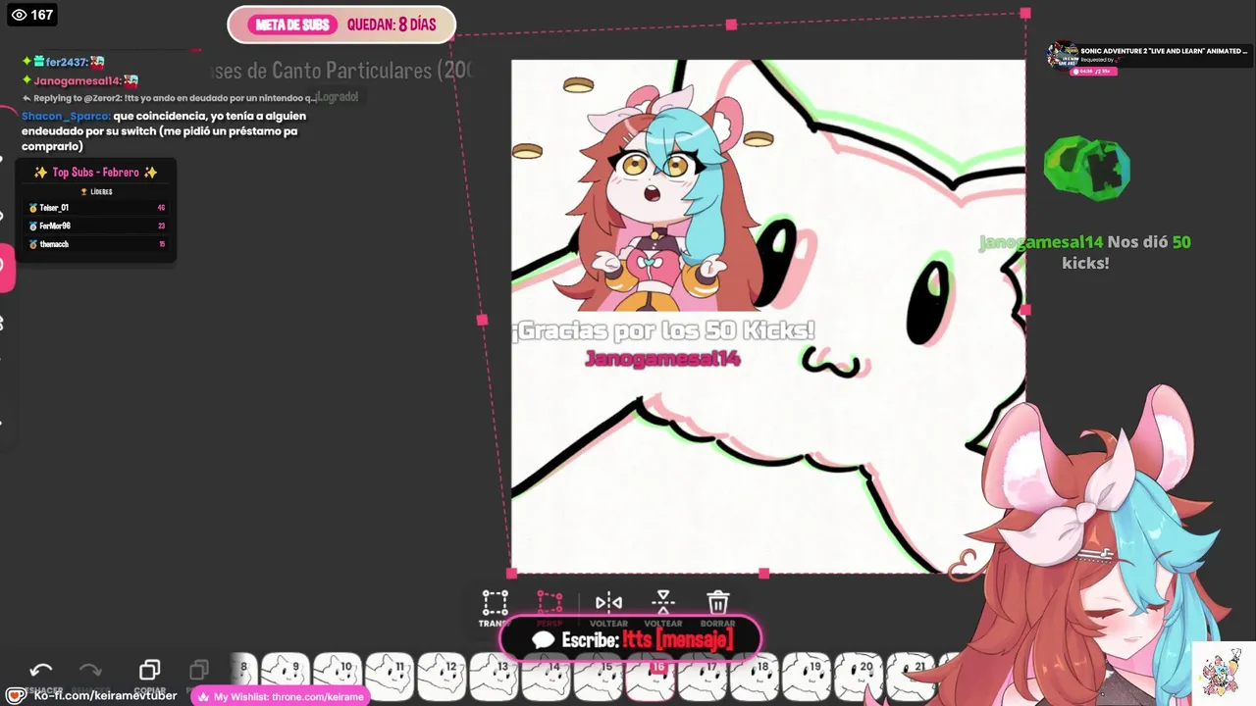Image resolution: width=1256 pixels, height=706 pixels.
Task: Copy the frame using Copiar icon
Action: click(x=149, y=670)
